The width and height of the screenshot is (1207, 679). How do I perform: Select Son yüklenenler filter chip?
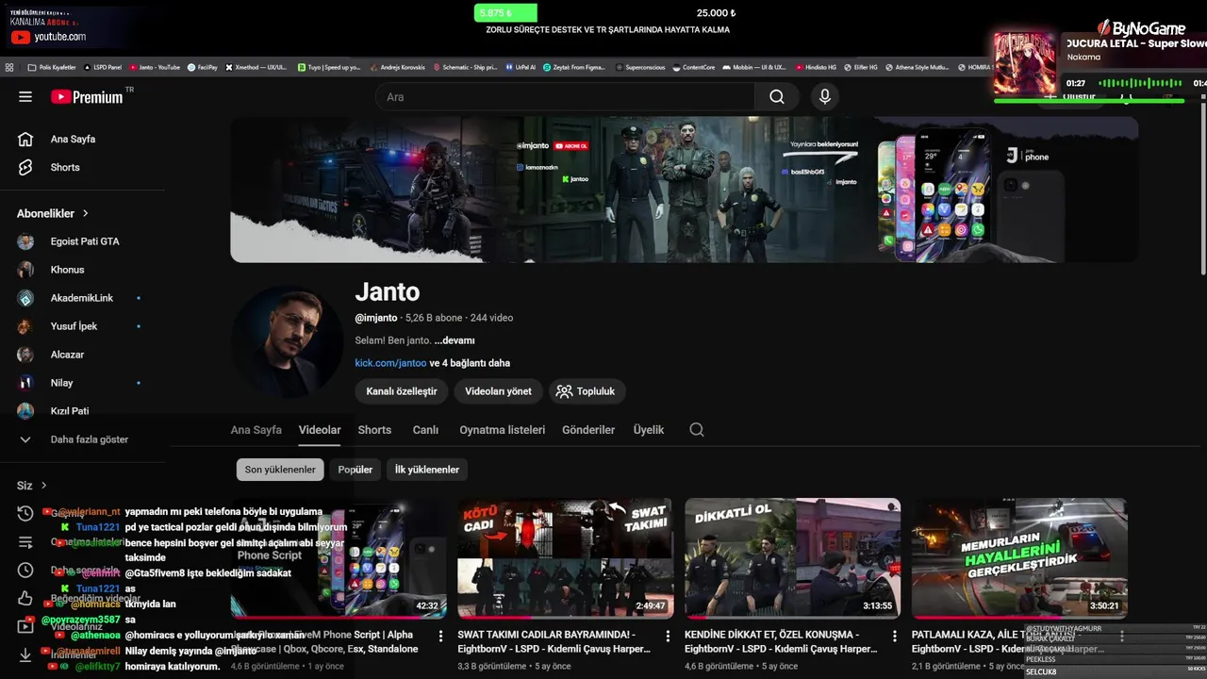coord(280,470)
